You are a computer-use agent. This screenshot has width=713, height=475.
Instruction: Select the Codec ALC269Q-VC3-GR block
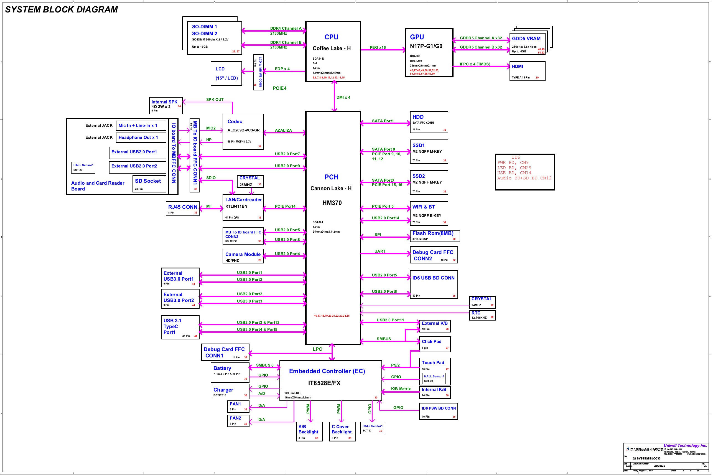tap(243, 131)
